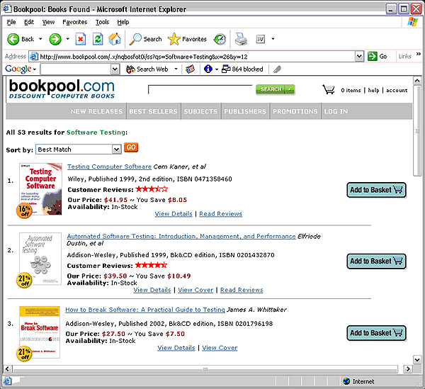
Task: Add How to Break Software to basket
Action: tap(377, 333)
